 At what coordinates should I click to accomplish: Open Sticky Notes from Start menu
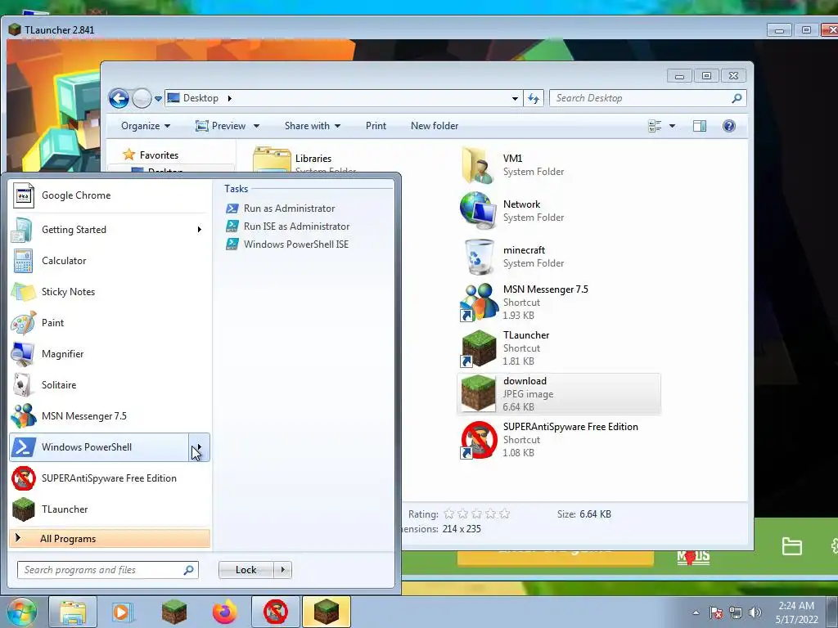[x=110, y=292]
